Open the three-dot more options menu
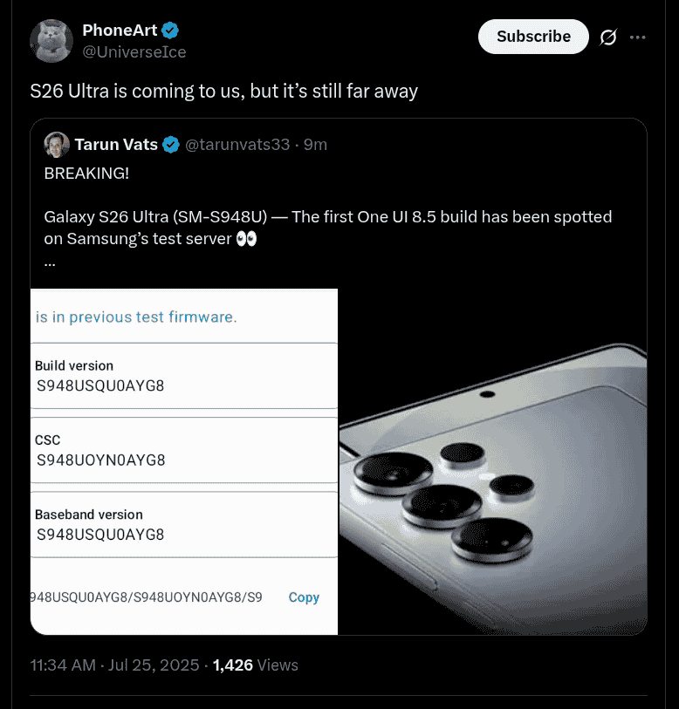Viewport: 679px width, 709px height. point(638,37)
